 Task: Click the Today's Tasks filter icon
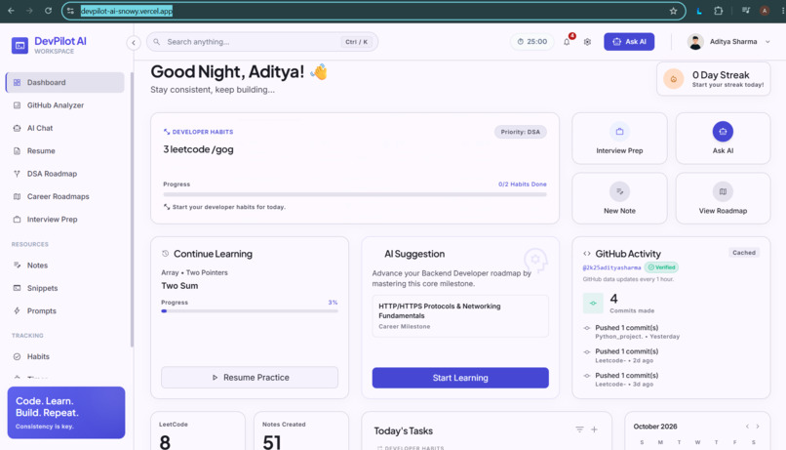point(579,430)
